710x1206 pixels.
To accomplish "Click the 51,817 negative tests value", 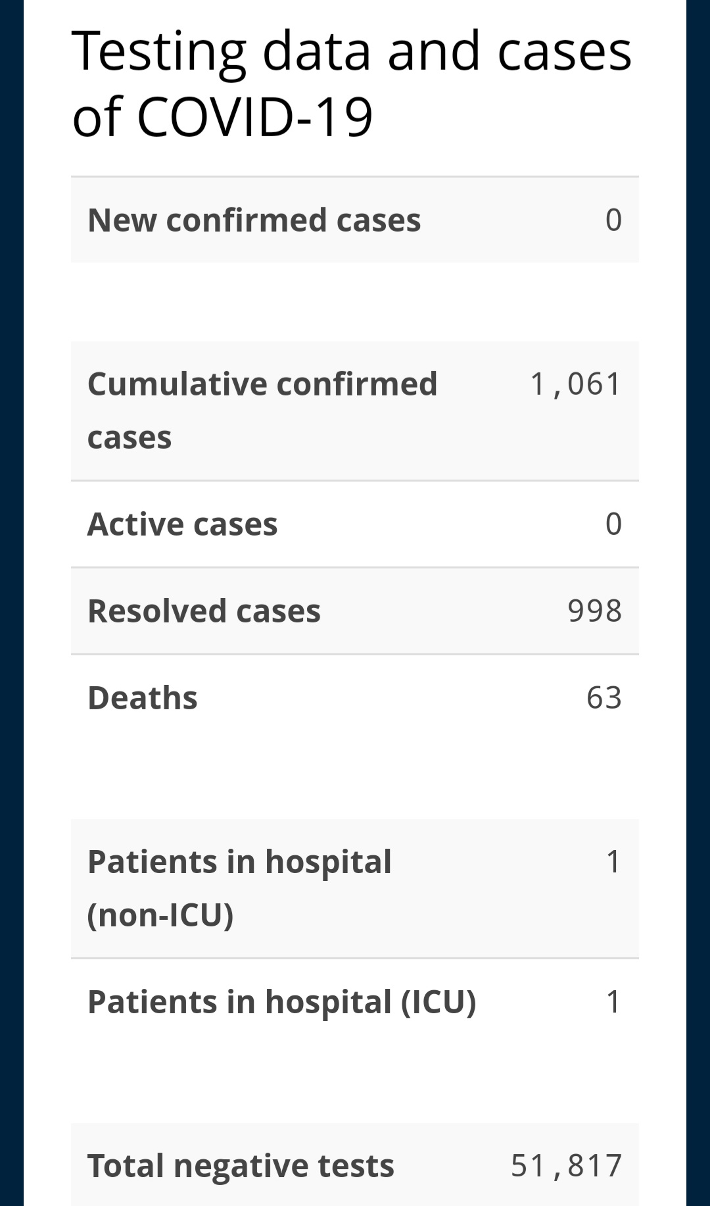I will coord(566,1166).
